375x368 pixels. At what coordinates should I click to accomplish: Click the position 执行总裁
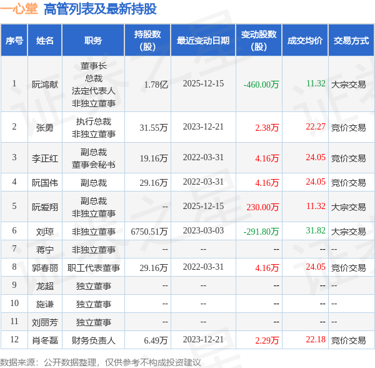pos(94,121)
